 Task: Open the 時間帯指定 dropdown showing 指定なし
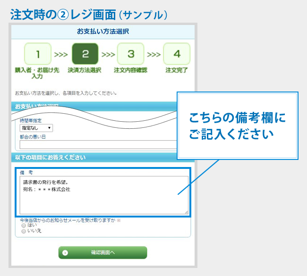point(36,128)
